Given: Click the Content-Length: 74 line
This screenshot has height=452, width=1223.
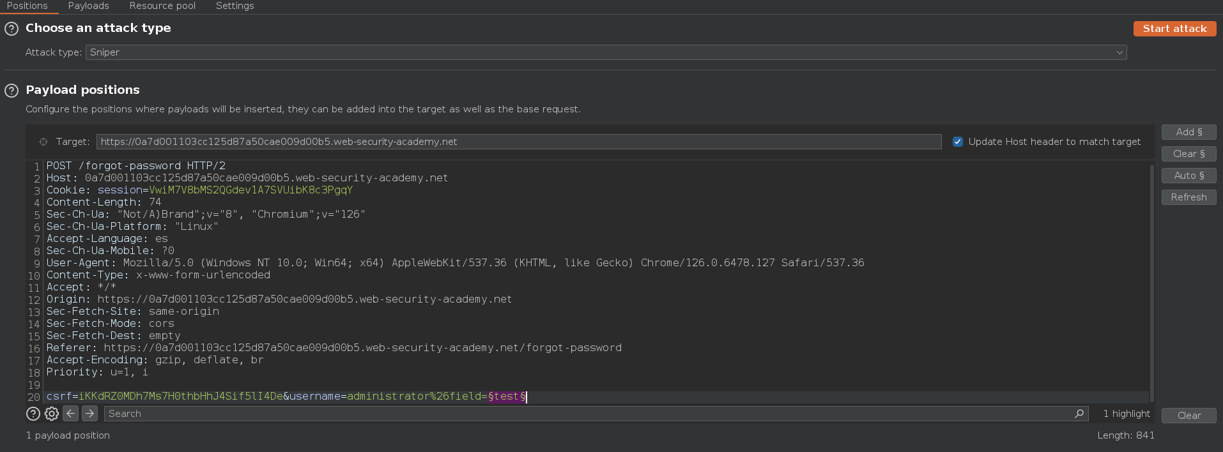Looking at the screenshot, I should [104, 202].
